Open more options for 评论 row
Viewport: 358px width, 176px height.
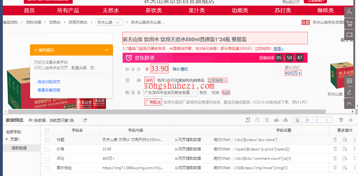coord(354,158)
